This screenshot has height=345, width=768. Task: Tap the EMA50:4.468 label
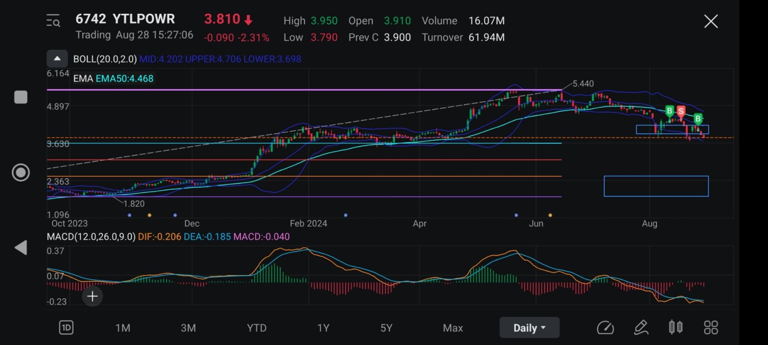tap(124, 79)
